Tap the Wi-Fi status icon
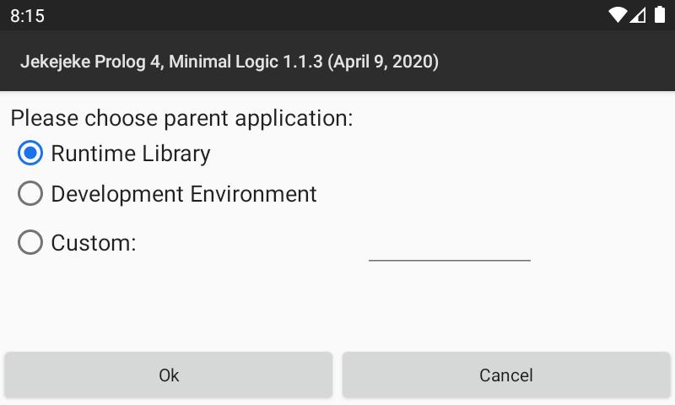Image resolution: width=675 pixels, height=405 pixels. [x=618, y=15]
